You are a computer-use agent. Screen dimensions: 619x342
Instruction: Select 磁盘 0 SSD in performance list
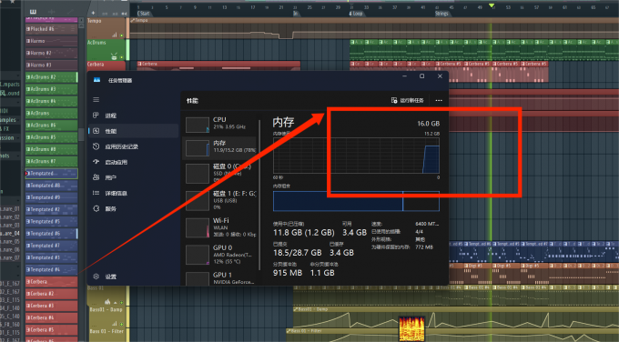coord(220,173)
